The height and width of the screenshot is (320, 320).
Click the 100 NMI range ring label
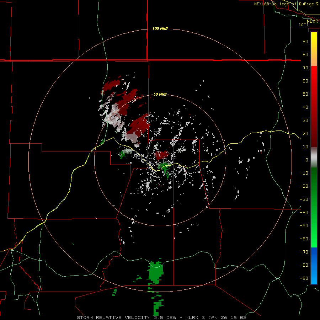160,28
